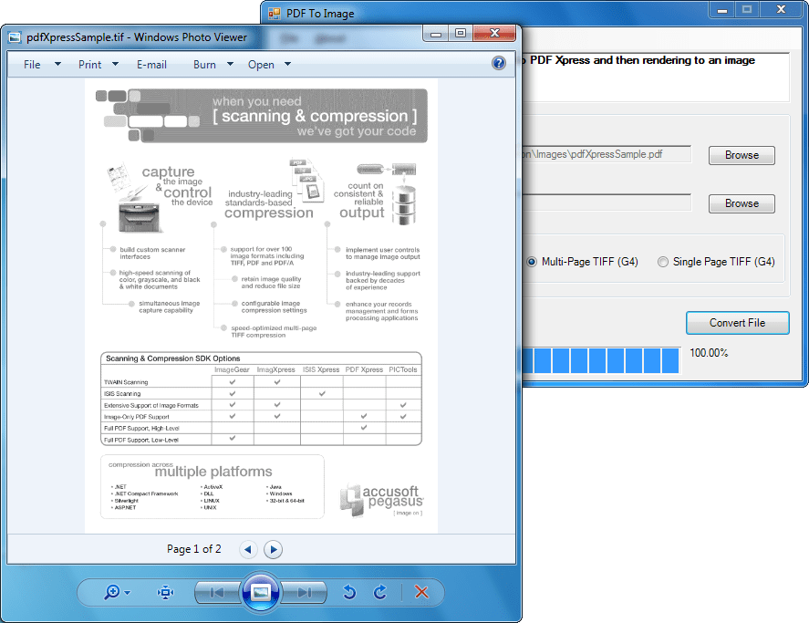Delete the image with red X

click(x=421, y=592)
